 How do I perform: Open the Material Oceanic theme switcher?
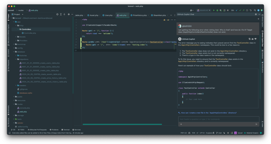tap(251, 133)
